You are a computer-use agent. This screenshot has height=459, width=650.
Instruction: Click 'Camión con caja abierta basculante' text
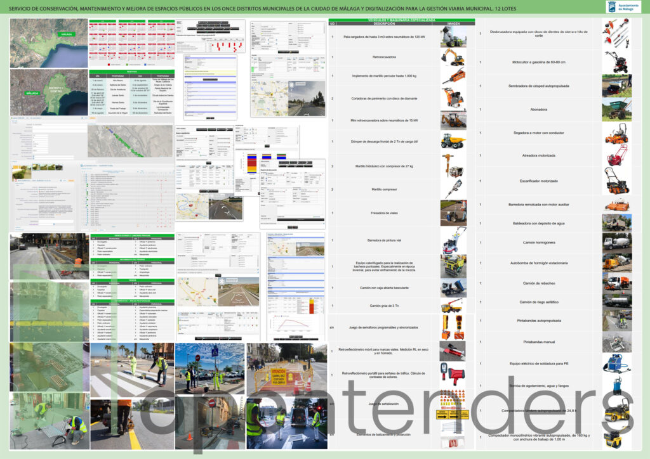384,288
